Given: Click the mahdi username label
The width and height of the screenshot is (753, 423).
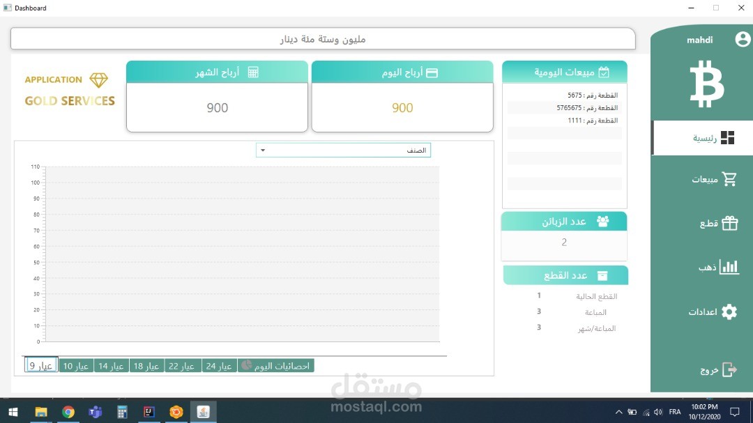Looking at the screenshot, I should pos(700,40).
